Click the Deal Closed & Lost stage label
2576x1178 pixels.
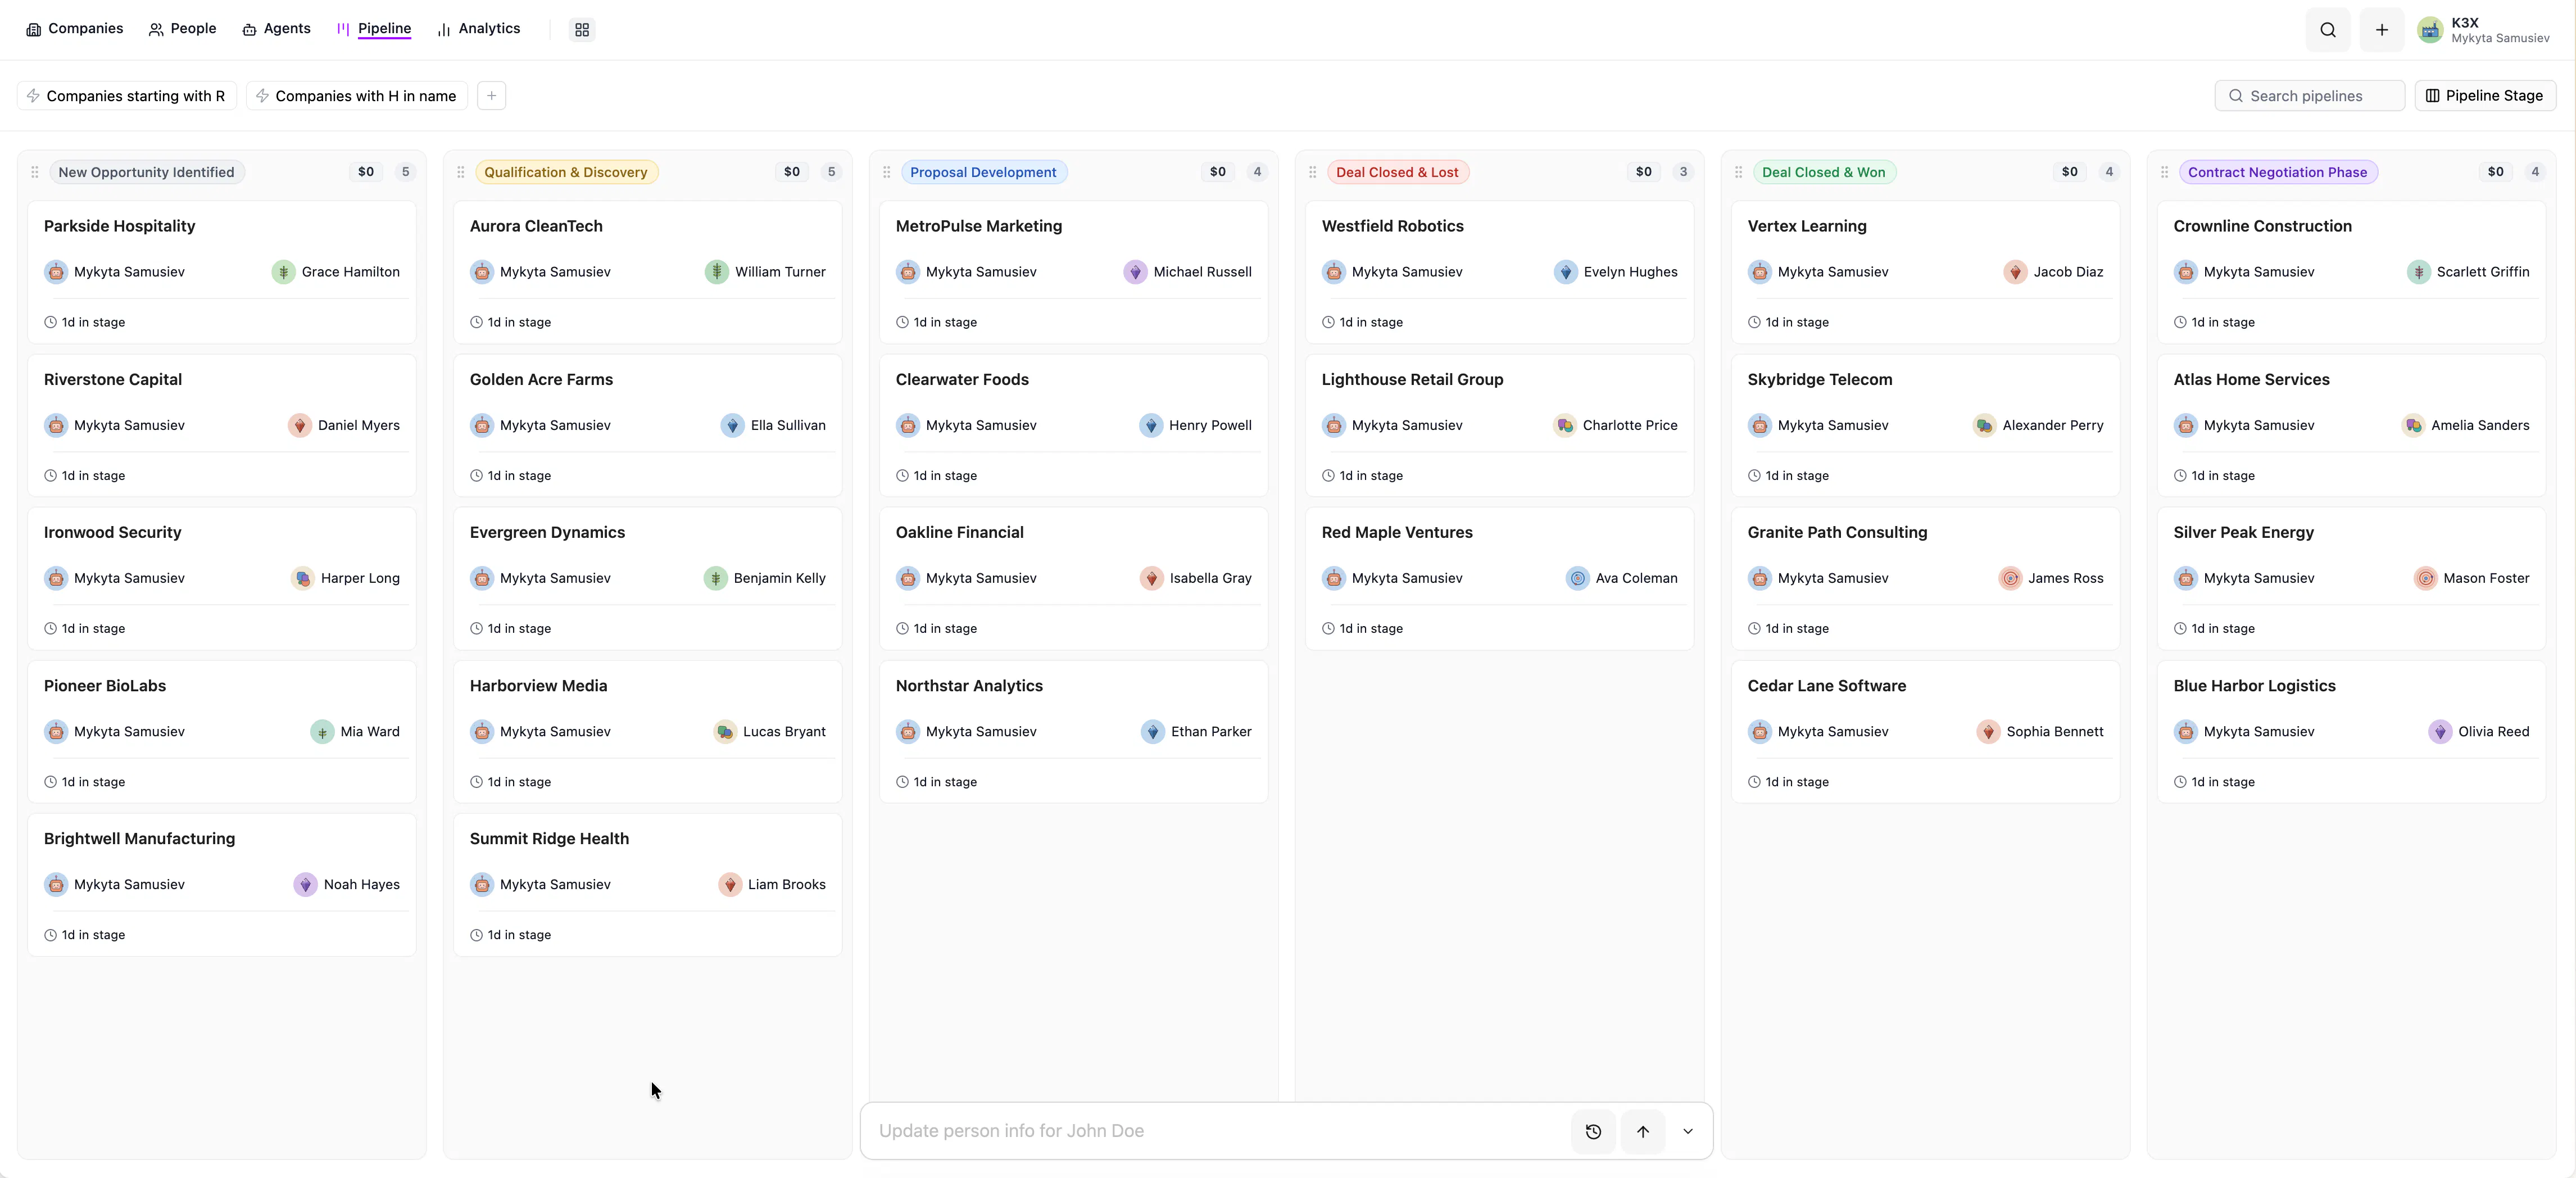tap(1397, 172)
